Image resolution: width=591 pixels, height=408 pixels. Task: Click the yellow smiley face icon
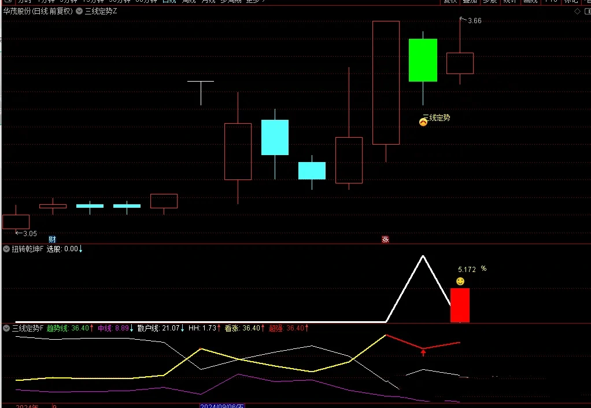460,281
